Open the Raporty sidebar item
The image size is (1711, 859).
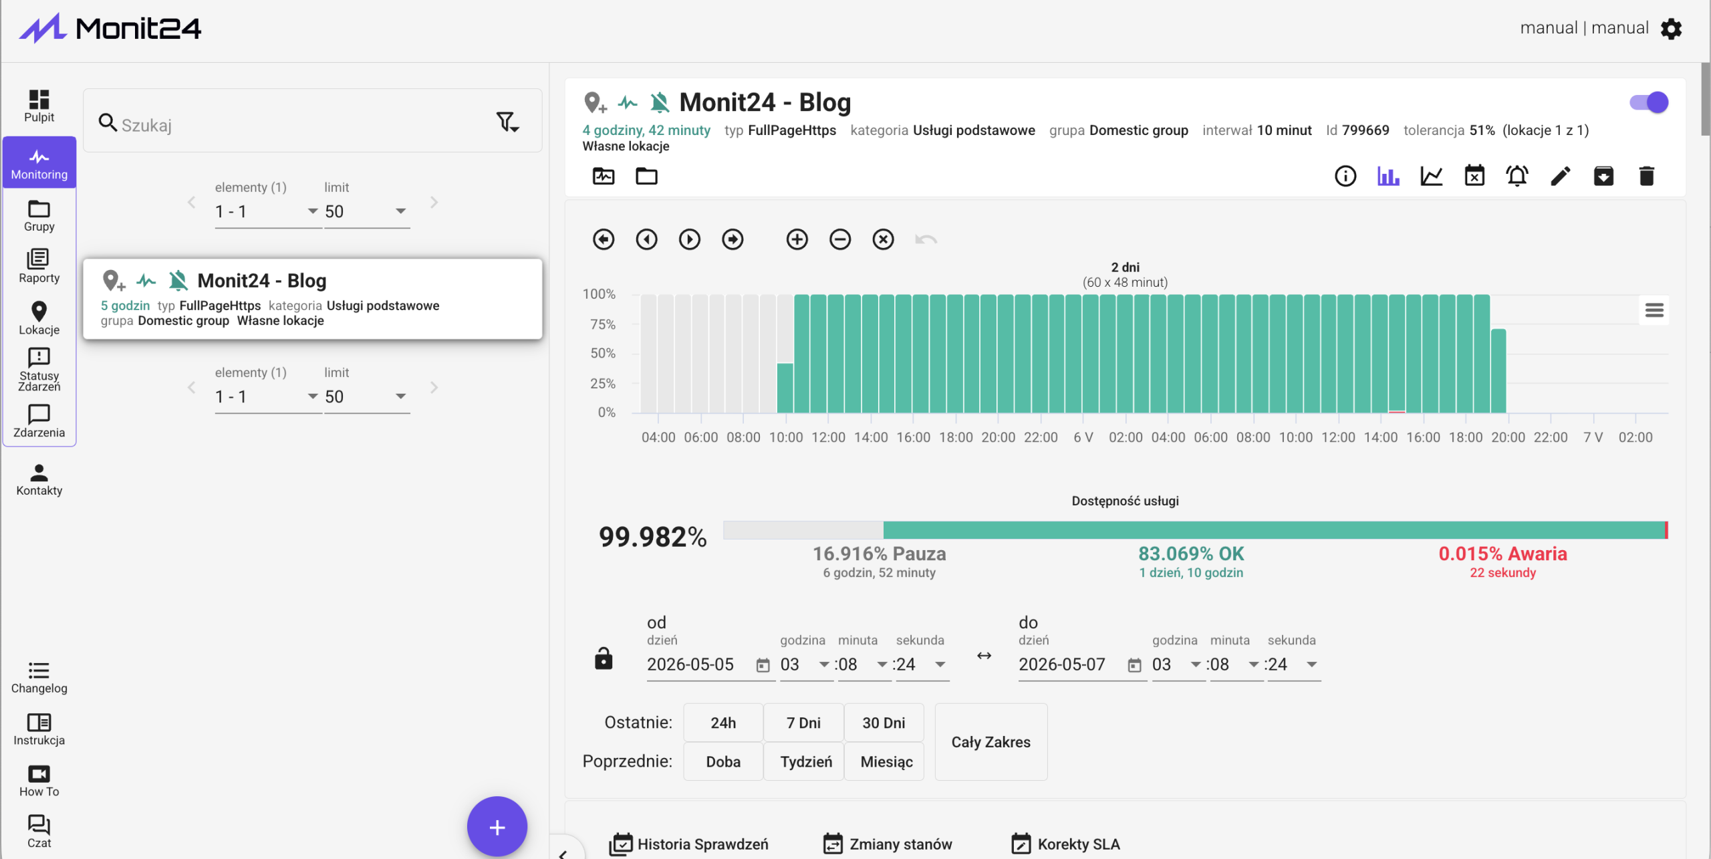coord(39,266)
